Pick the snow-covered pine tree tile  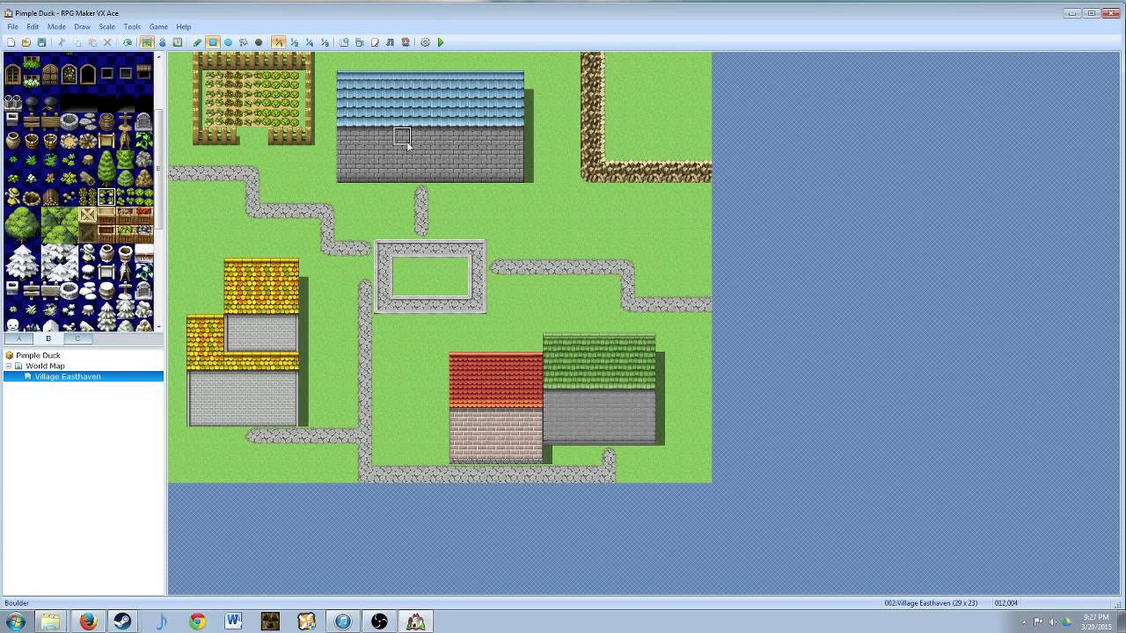22,262
